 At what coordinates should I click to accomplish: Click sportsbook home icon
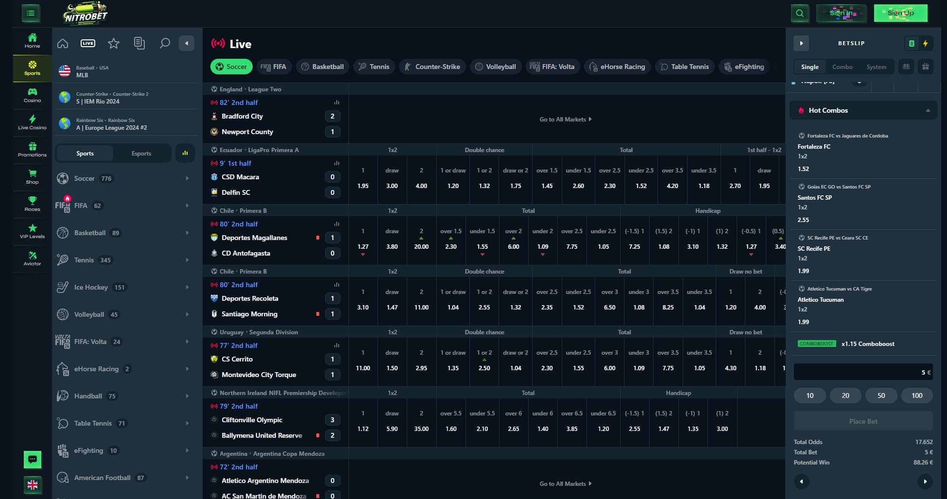point(63,43)
